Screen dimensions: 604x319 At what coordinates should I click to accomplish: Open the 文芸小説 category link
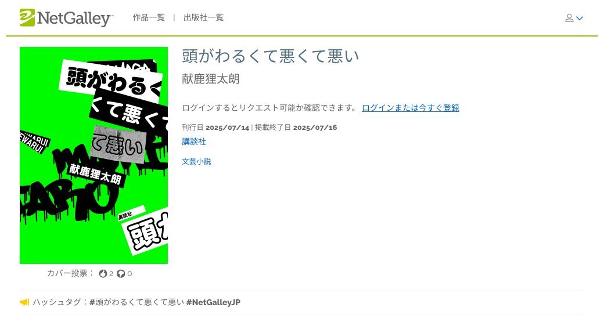[196, 162]
